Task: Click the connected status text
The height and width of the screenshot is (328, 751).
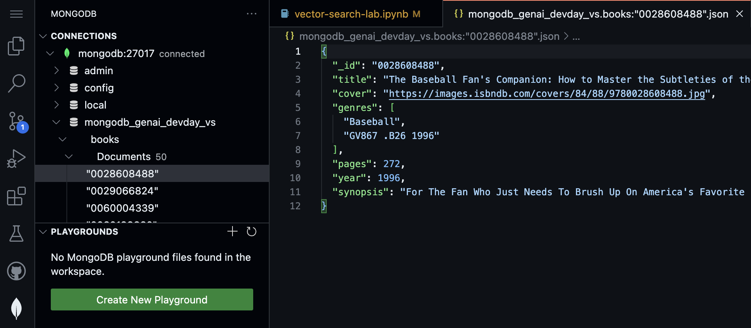Action: click(x=182, y=54)
